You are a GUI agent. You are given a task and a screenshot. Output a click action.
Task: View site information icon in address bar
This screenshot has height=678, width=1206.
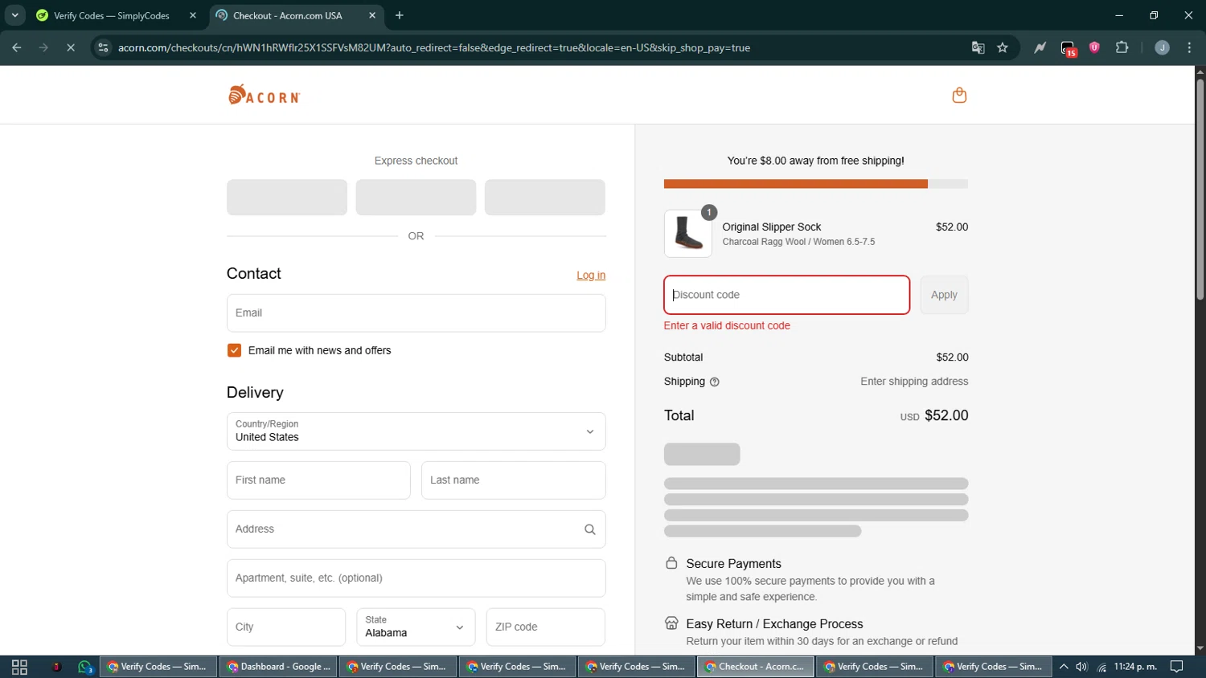pos(103,48)
